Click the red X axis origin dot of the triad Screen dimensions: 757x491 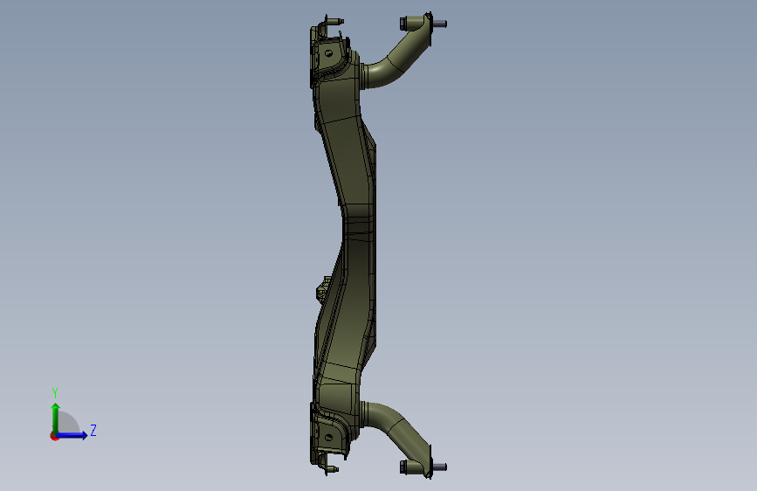pyautogui.click(x=54, y=437)
